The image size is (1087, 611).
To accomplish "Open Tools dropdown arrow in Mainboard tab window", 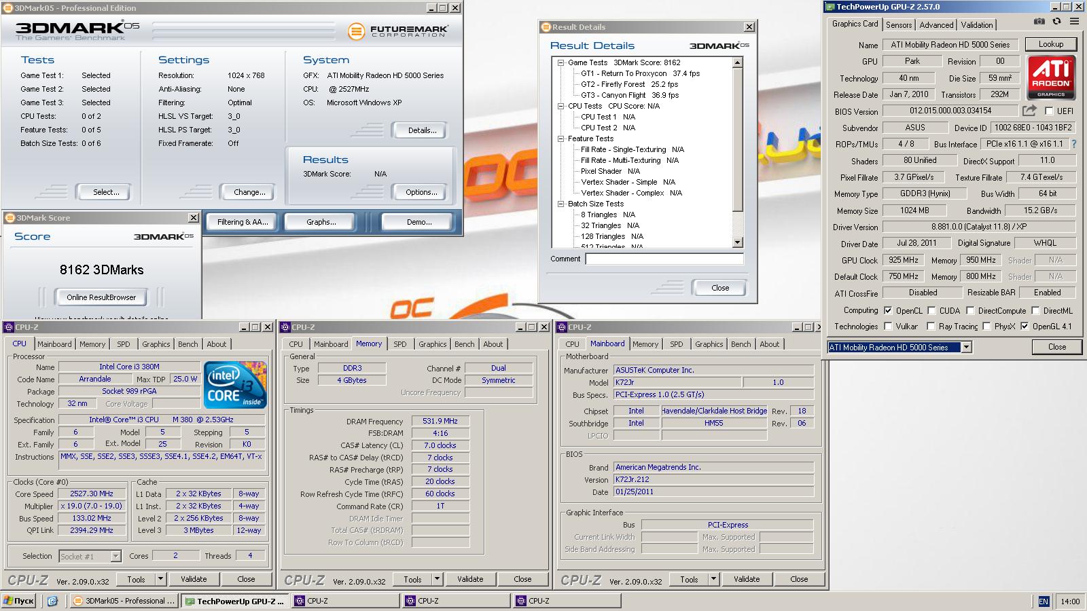I will pos(713,579).
